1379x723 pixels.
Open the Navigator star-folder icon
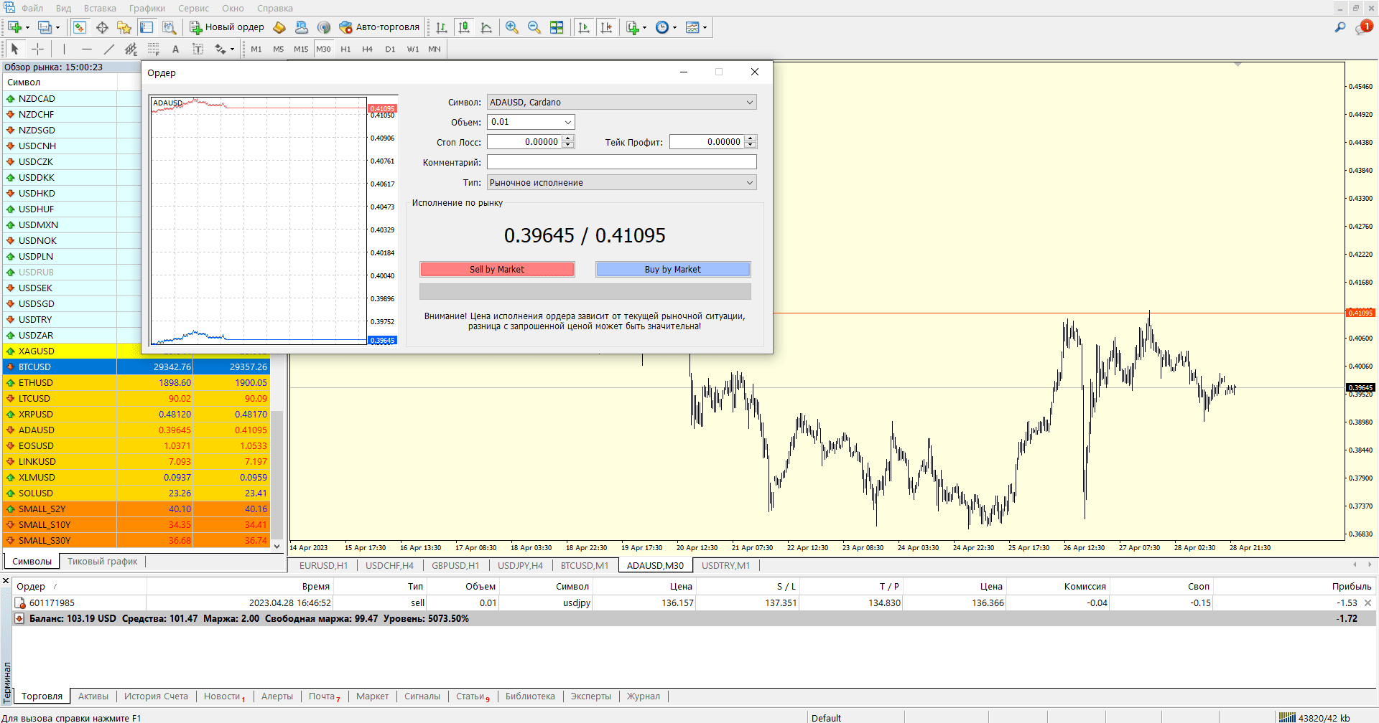click(124, 27)
